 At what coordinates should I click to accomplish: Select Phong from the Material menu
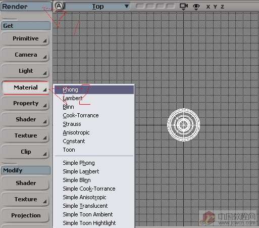click(x=94, y=89)
